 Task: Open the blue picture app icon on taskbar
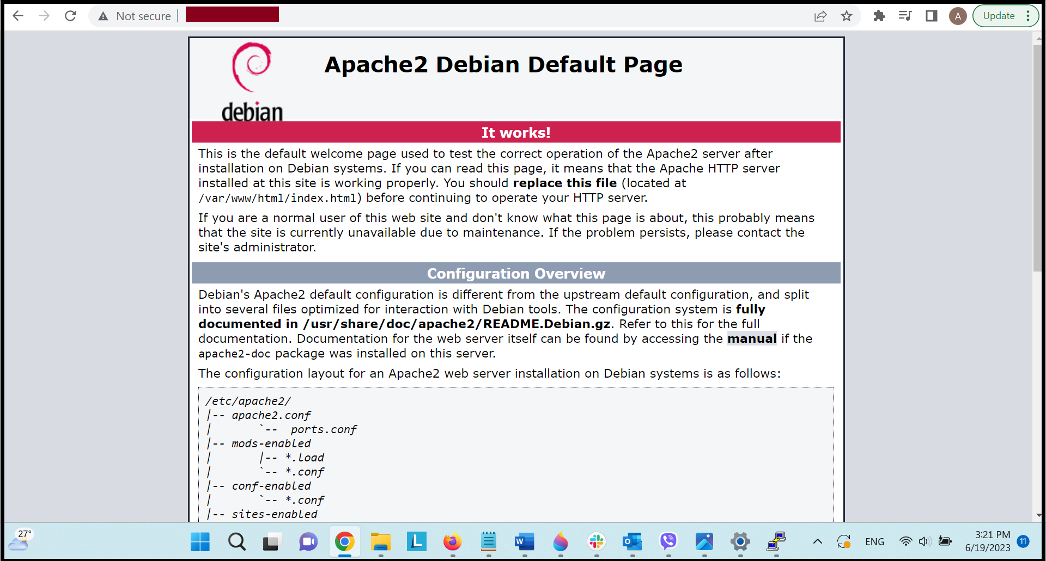704,541
